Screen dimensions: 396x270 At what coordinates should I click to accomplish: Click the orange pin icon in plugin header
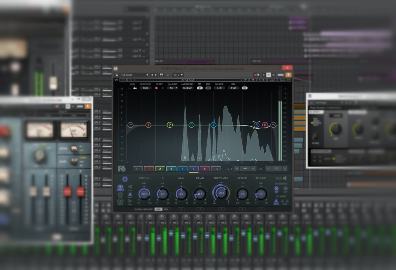[288, 75]
